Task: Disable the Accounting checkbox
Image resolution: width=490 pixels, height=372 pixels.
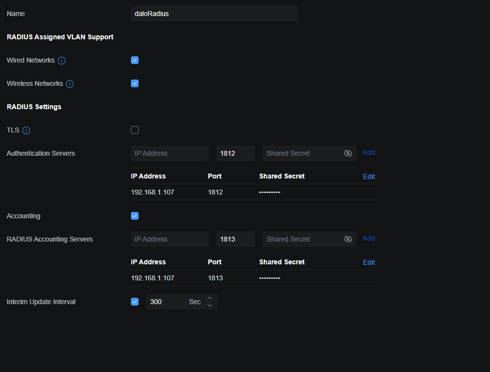Action: point(135,216)
